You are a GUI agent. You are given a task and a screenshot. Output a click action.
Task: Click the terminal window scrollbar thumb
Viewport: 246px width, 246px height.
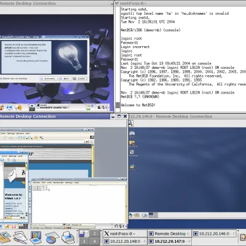(x=117, y=105)
